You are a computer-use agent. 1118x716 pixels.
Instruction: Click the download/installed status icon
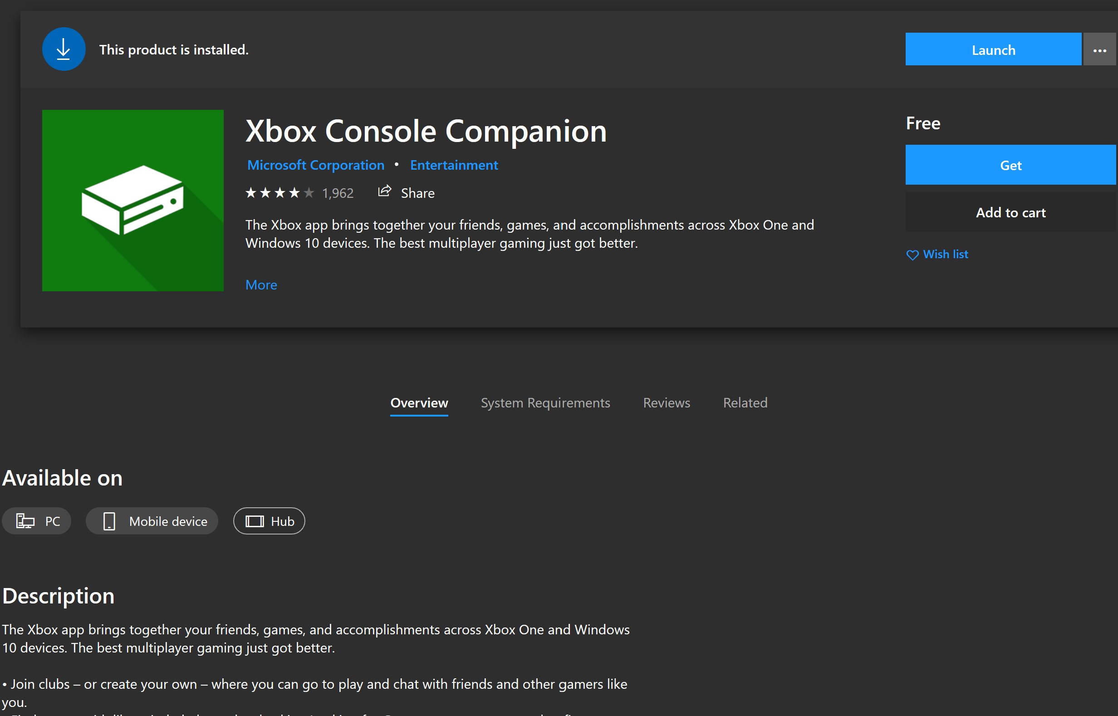pos(64,49)
